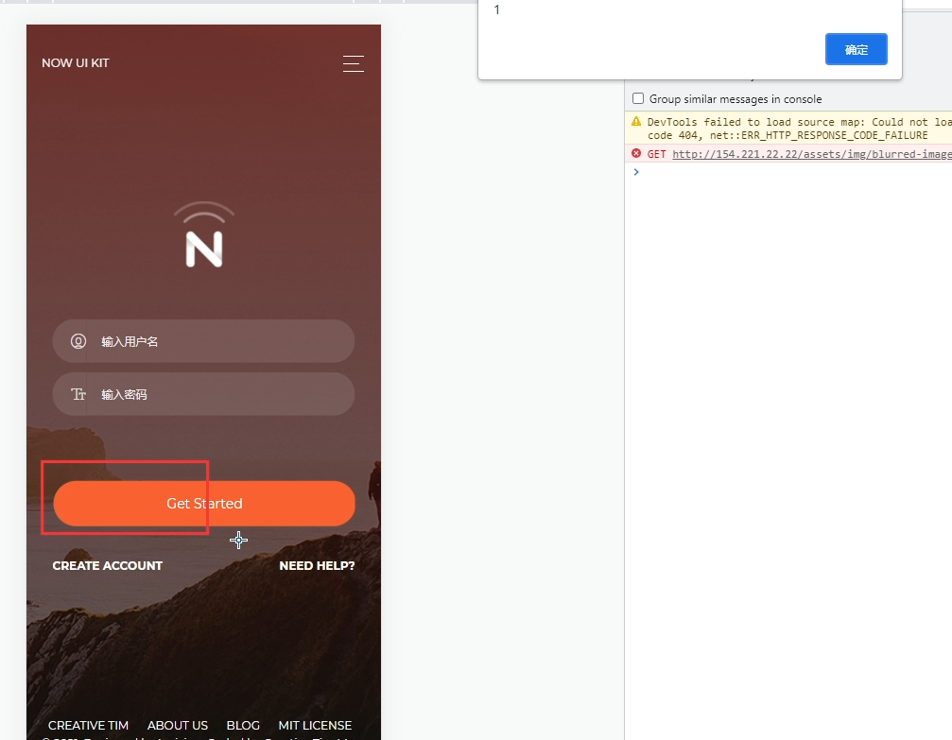Toggle Group similar messages in console checkbox
952x740 pixels.
tap(638, 98)
